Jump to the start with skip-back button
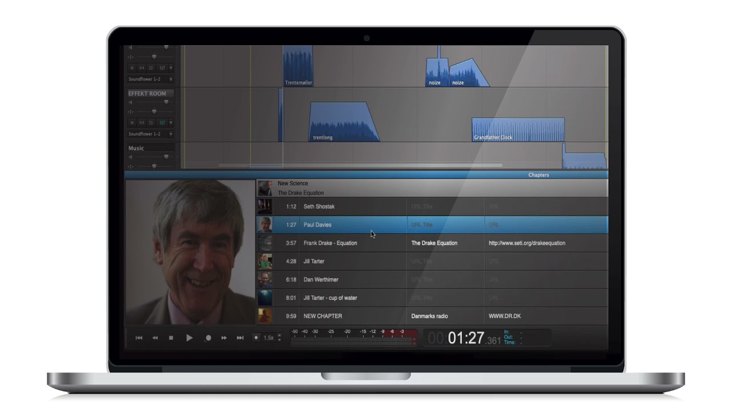Screen dimensions: 732x412 pos(139,338)
